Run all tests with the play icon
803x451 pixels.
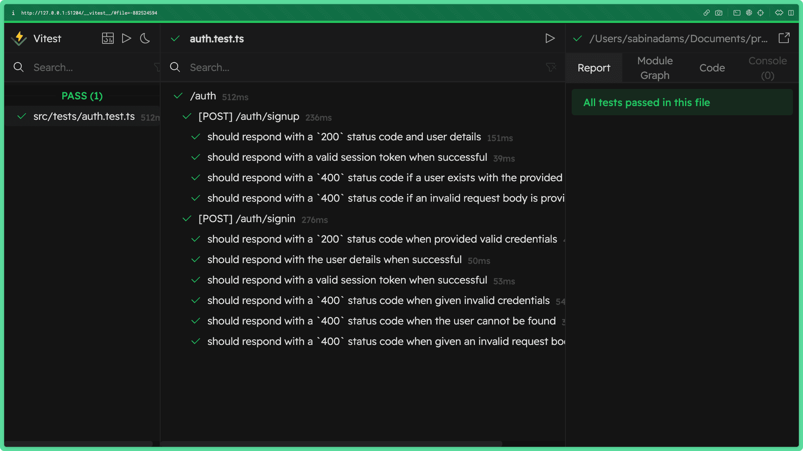coord(126,38)
